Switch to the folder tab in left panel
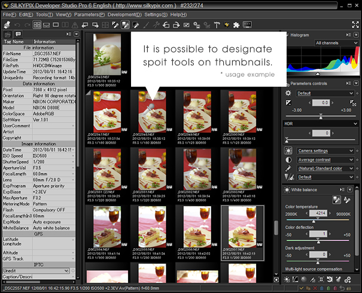Screen dimensions: 362x293 [x=8, y=35]
